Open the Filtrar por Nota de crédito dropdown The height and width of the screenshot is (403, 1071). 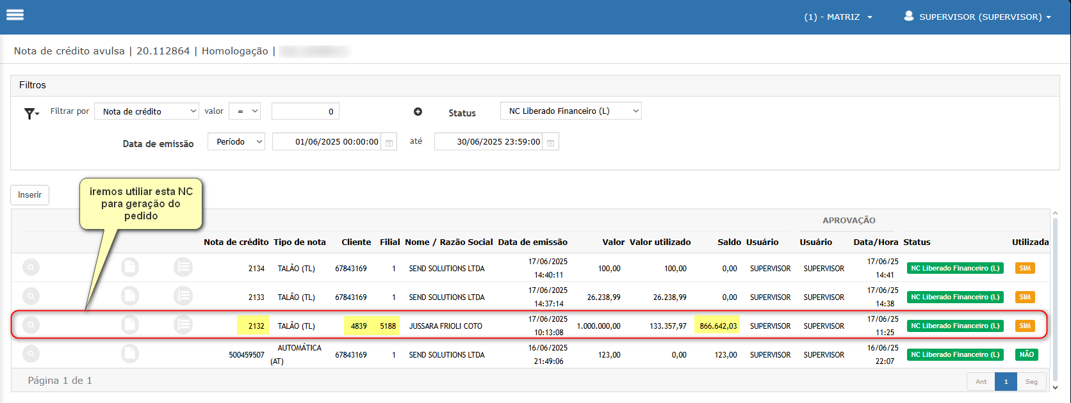pyautogui.click(x=147, y=111)
